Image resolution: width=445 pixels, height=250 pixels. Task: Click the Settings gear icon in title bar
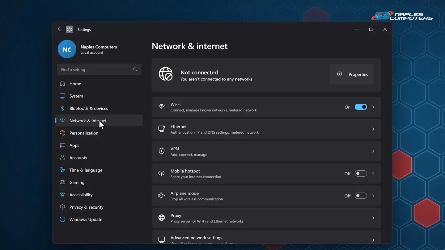point(70,29)
